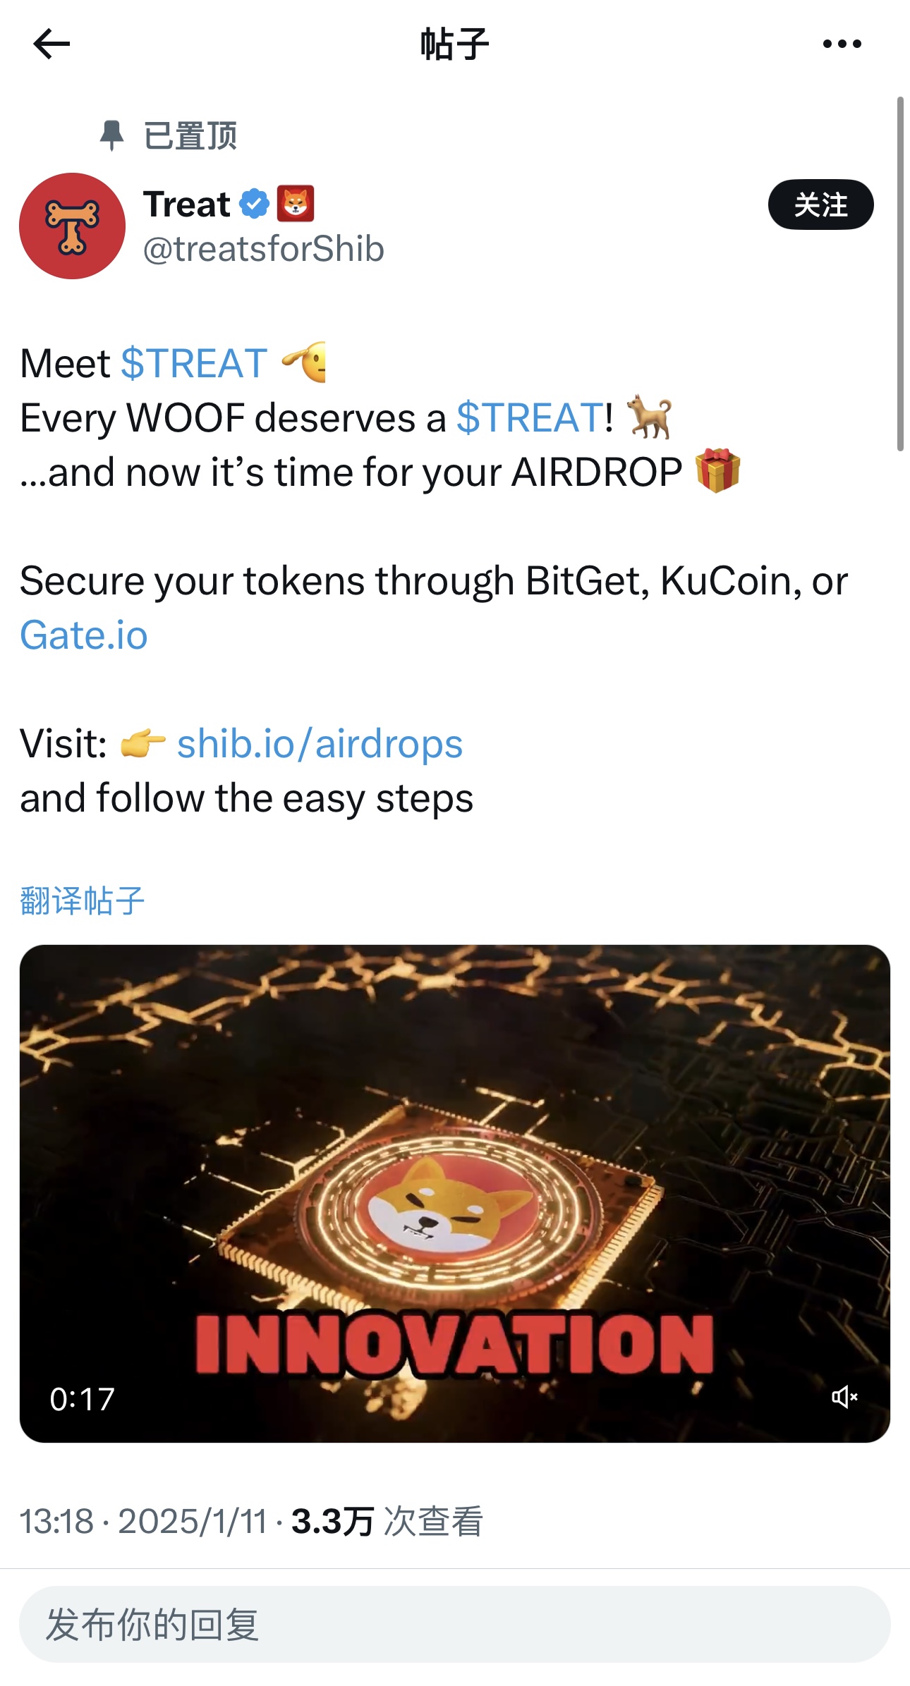Tap the 0:17 video duration label
The height and width of the screenshot is (1686, 910).
(x=82, y=1399)
